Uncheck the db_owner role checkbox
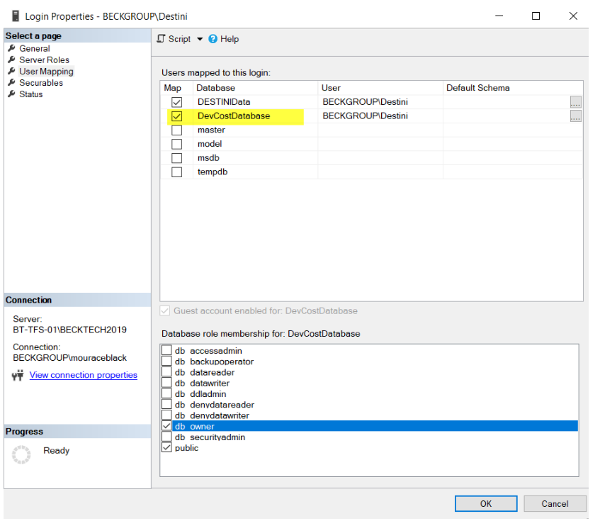This screenshot has width=600, height=521. (x=166, y=426)
